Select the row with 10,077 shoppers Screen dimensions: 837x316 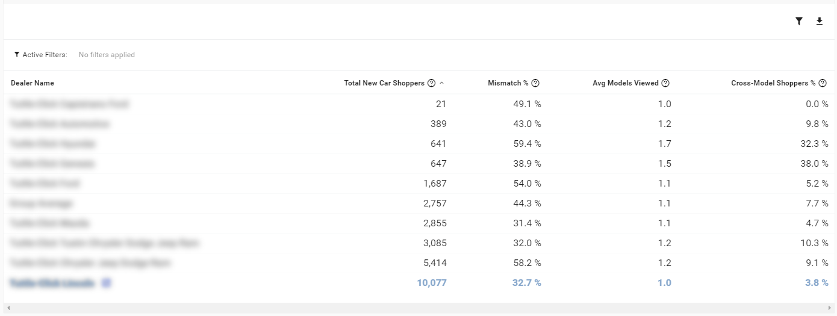pyautogui.click(x=419, y=283)
